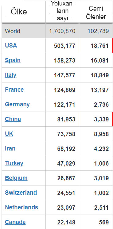Open the USA country link
The width and height of the screenshot is (113, 229).
tap(11, 45)
